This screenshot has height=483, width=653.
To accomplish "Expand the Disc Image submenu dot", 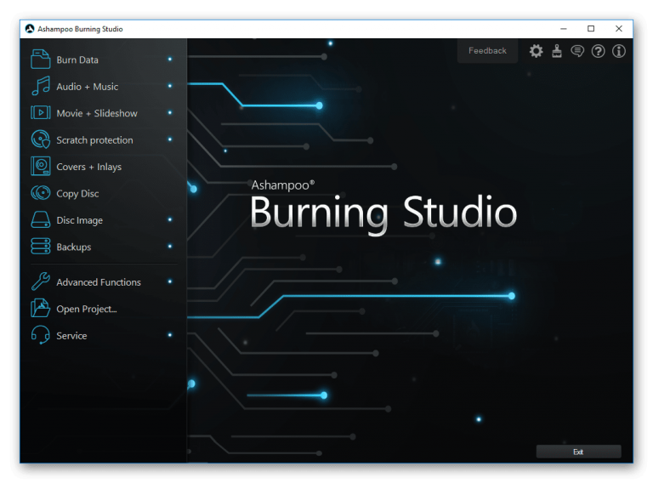I will tap(170, 219).
